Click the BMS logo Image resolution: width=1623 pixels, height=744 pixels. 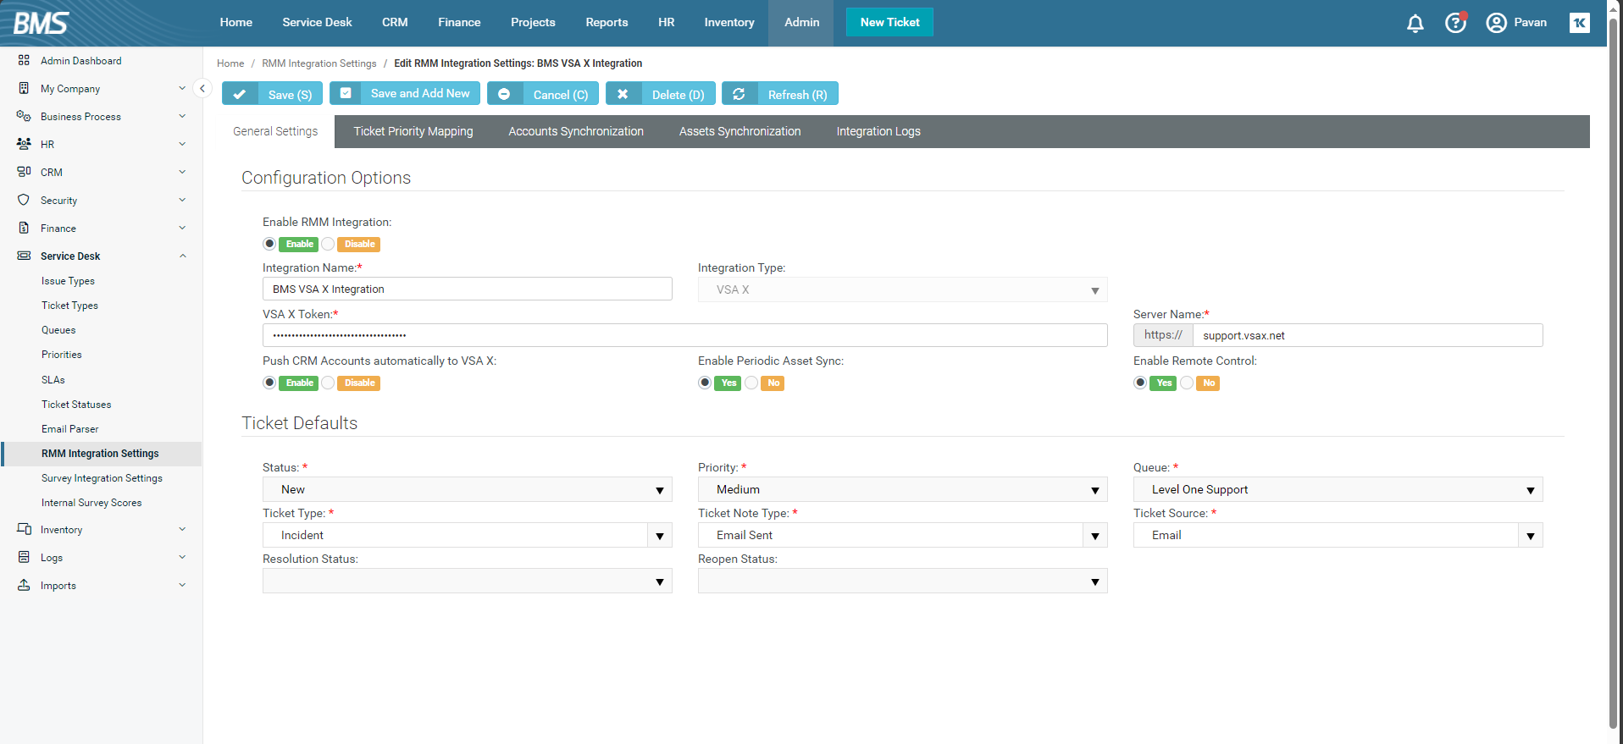tap(41, 23)
